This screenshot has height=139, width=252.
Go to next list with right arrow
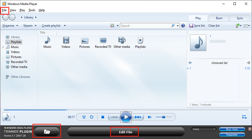point(249,63)
